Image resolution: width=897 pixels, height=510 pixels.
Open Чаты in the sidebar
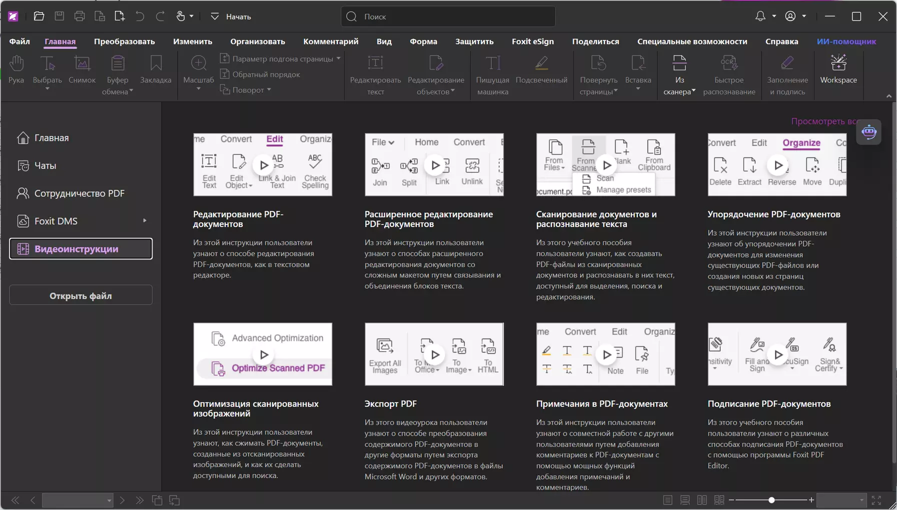tap(81, 165)
